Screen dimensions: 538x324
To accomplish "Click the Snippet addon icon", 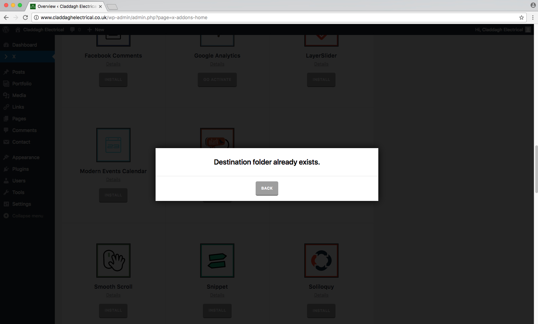I will pyautogui.click(x=217, y=261).
